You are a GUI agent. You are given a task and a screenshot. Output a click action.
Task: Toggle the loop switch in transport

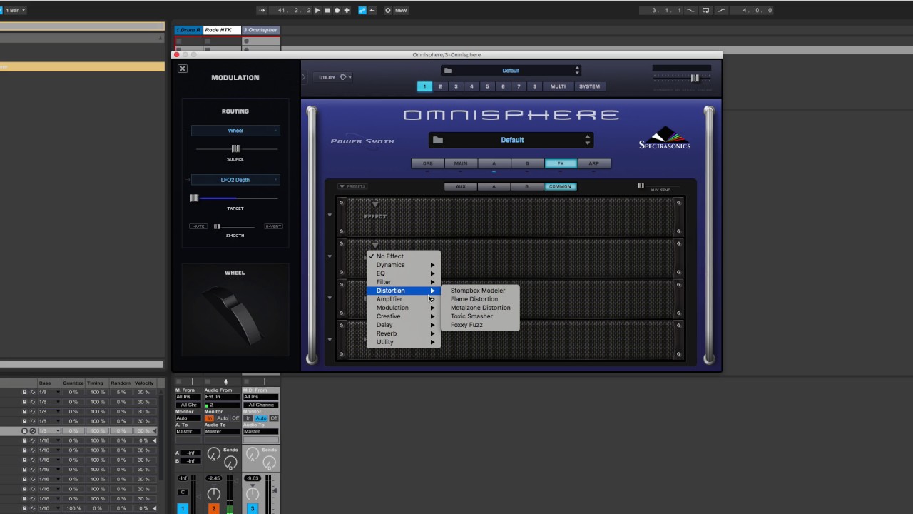705,10
